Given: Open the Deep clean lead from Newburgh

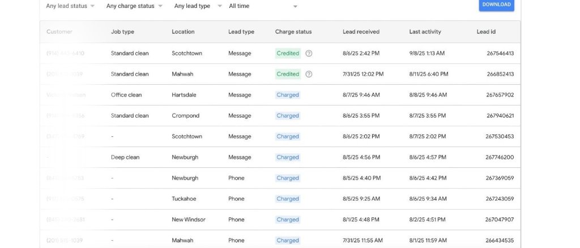Looking at the screenshot, I should (125, 157).
